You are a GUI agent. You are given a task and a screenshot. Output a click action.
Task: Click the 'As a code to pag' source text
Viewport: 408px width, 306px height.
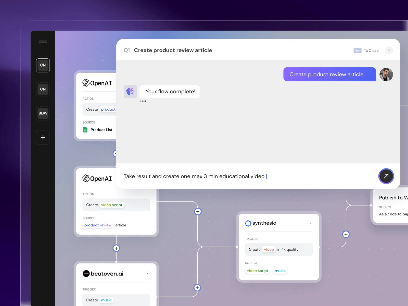pos(393,214)
